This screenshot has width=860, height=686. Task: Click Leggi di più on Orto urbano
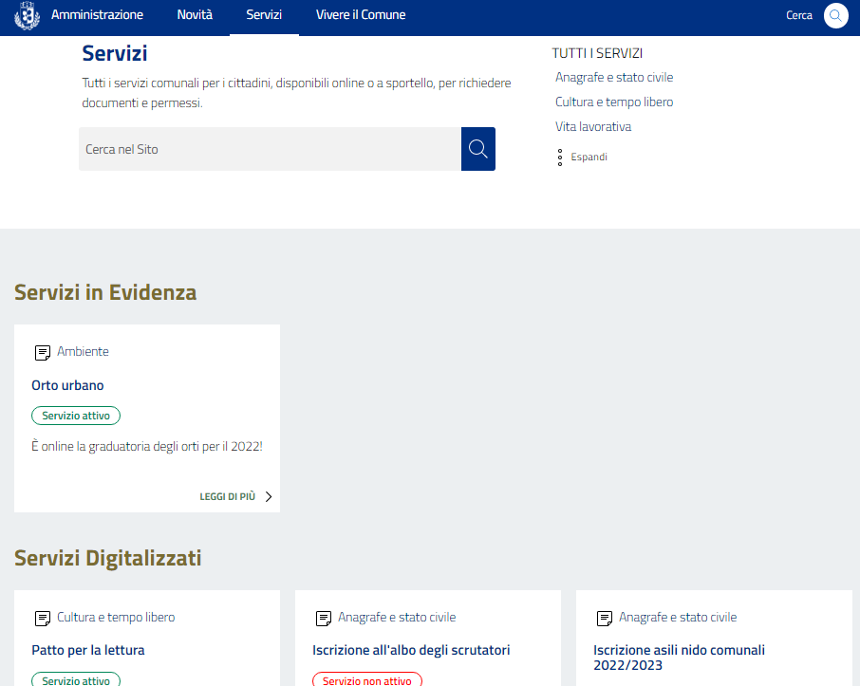point(228,496)
